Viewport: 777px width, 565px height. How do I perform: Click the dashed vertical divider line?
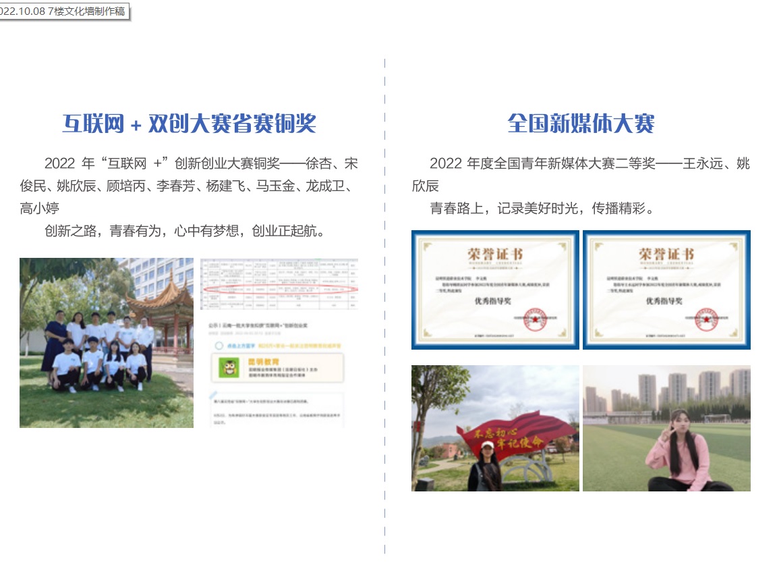385,304
